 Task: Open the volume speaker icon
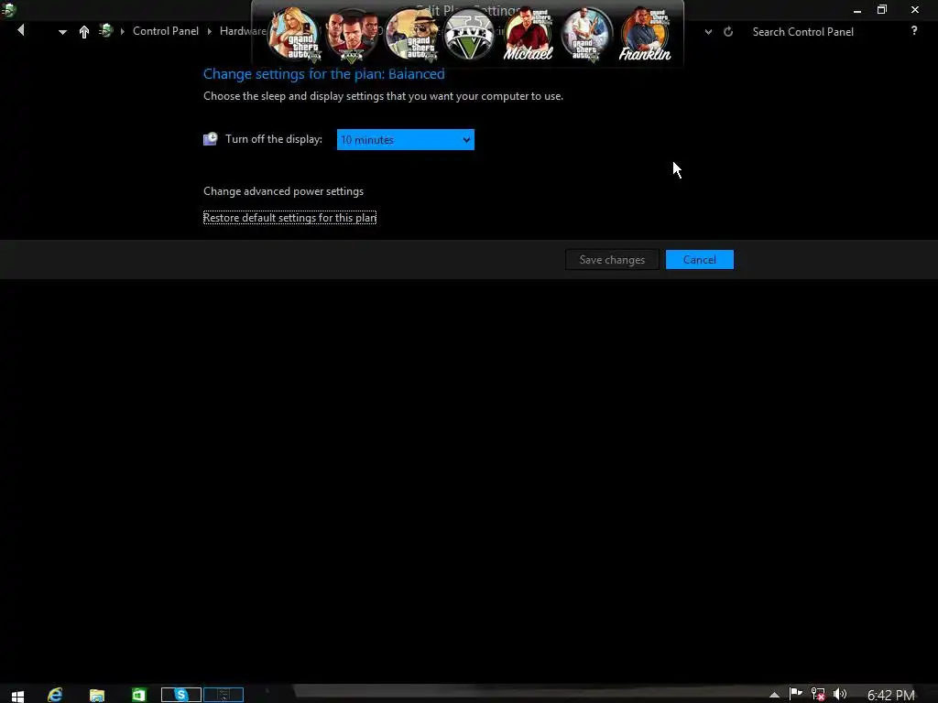point(840,694)
